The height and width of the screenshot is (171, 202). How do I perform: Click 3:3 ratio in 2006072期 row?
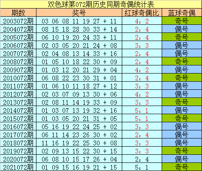142,46
